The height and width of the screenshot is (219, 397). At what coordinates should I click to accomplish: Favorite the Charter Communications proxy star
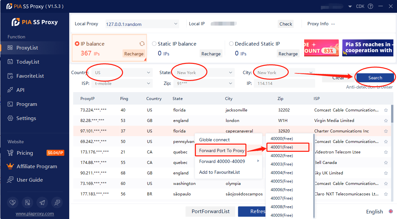(386, 131)
